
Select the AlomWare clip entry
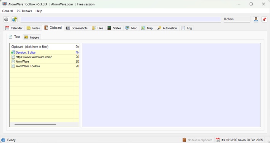44,61
